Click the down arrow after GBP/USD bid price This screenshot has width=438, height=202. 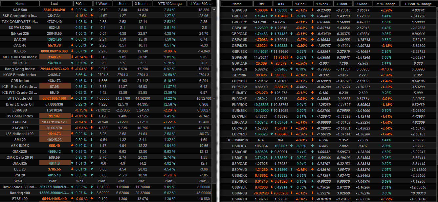(272, 10)
